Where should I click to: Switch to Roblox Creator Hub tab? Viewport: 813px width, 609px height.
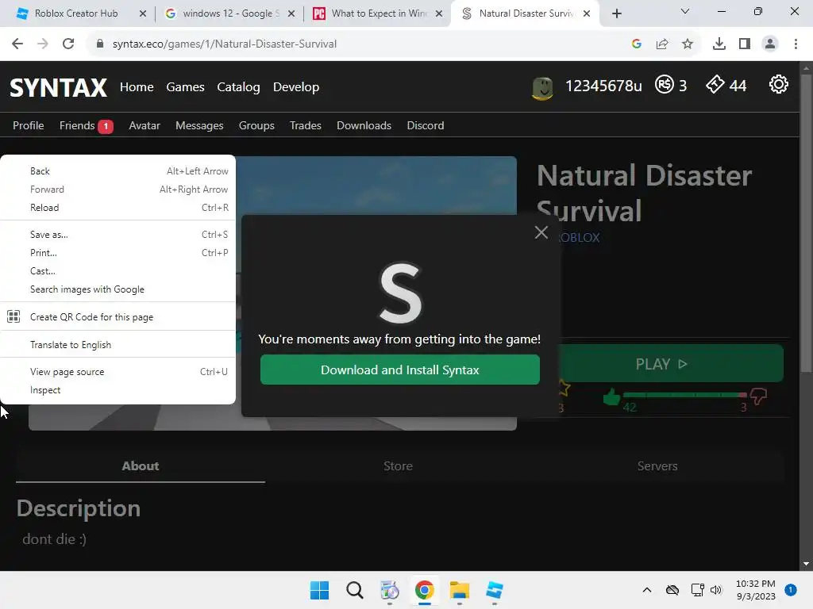click(x=75, y=13)
